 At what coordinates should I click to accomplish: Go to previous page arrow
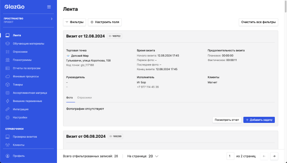point(264,156)
